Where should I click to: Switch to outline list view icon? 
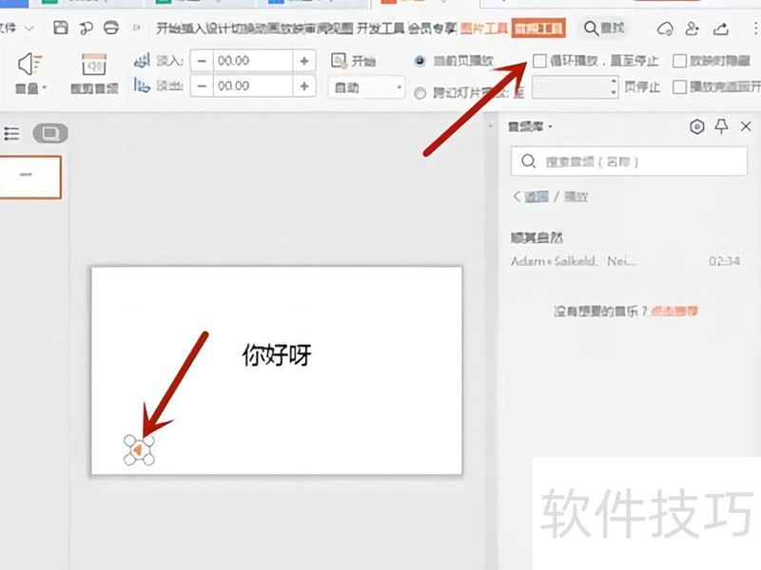(11, 133)
